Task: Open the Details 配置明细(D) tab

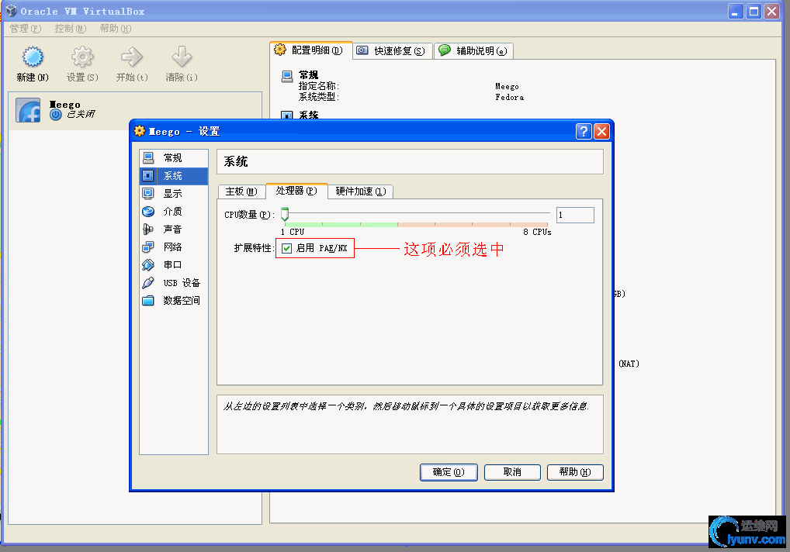Action: click(x=311, y=50)
